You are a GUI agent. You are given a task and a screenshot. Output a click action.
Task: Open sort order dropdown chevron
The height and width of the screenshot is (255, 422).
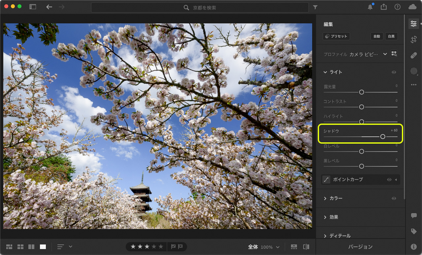pos(70,247)
